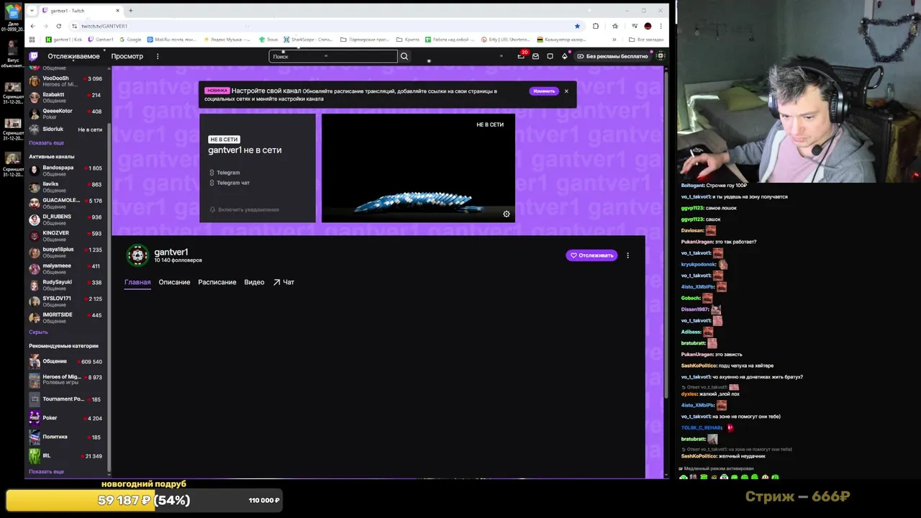
Task: Focus the Поиск search field
Action: pos(333,56)
